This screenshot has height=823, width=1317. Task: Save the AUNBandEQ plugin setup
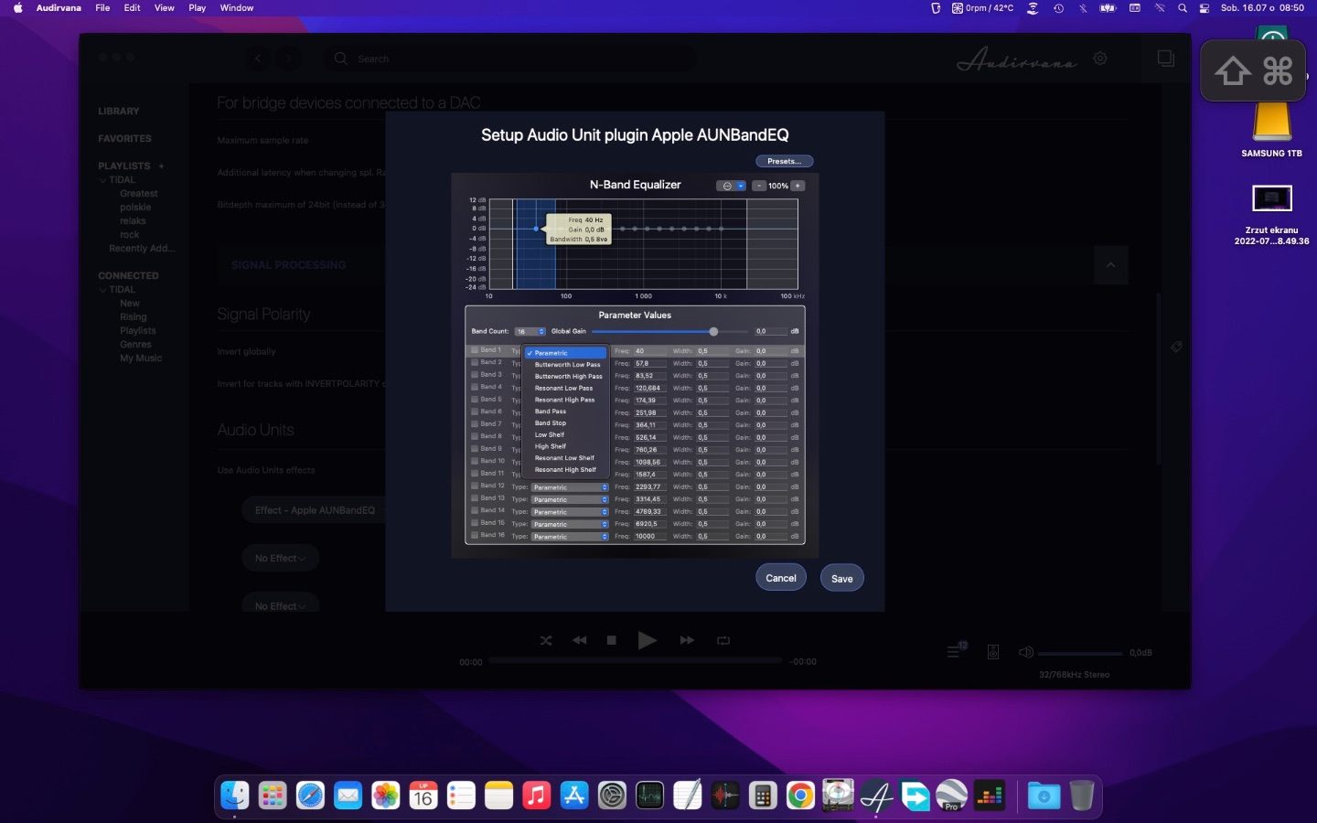pos(842,578)
